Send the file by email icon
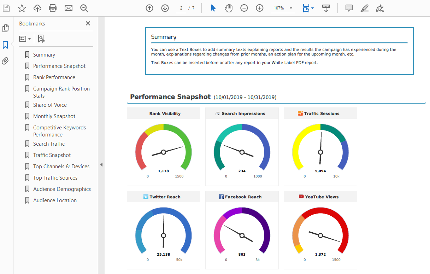 pos(69,8)
